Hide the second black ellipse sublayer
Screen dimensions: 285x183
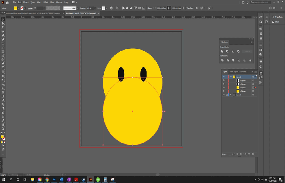click(224, 84)
